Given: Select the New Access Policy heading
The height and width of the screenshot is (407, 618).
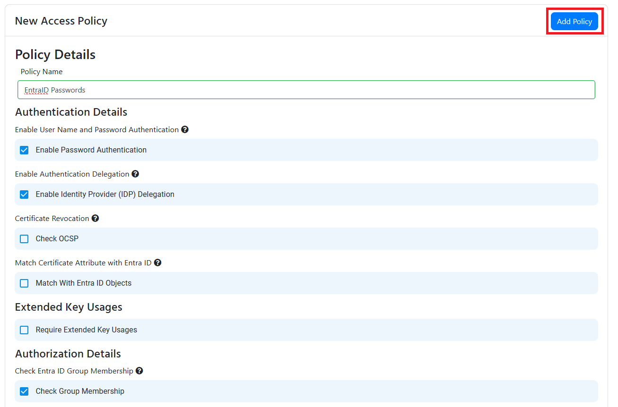Looking at the screenshot, I should click(61, 21).
